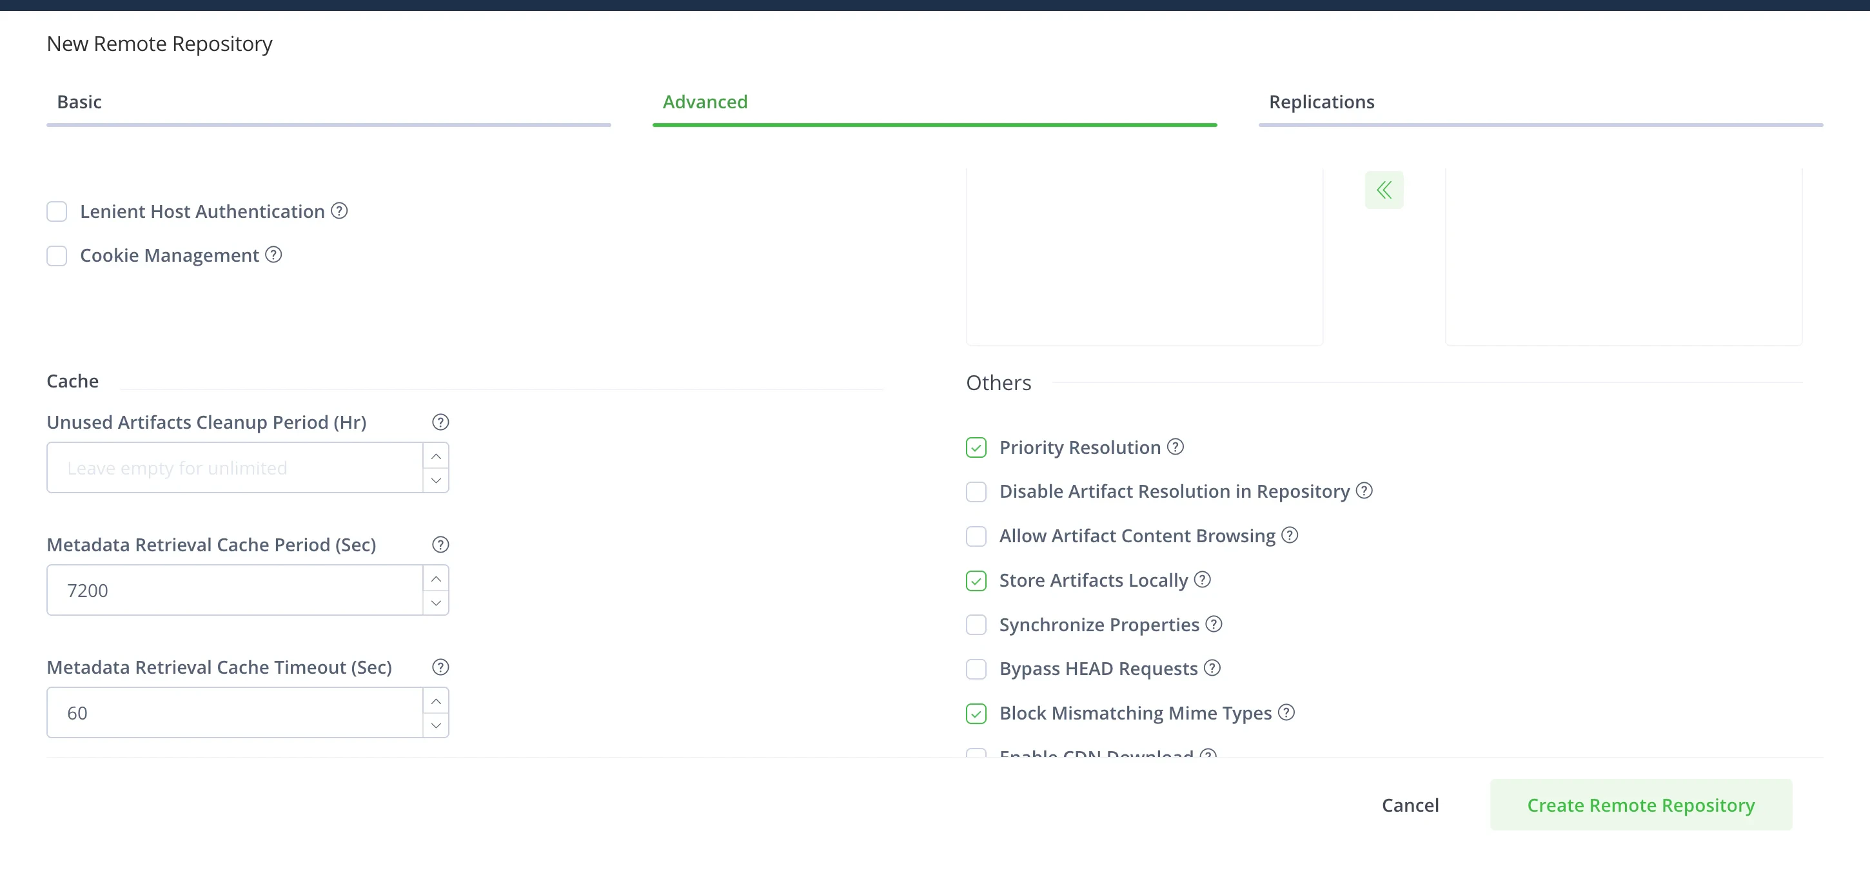
Task: Uncheck the Store Artifacts Locally option
Action: [x=976, y=580]
